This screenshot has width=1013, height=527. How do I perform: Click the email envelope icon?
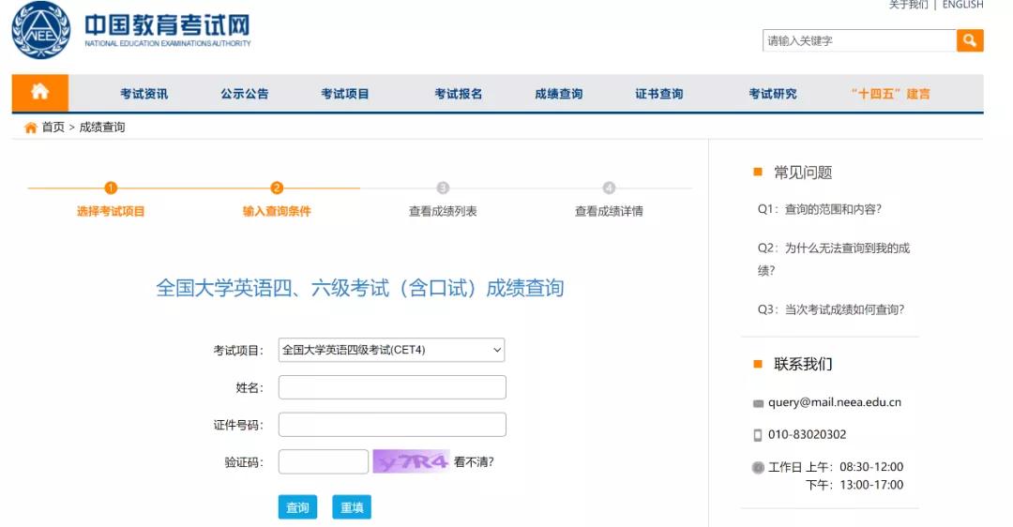pyautogui.click(x=759, y=403)
